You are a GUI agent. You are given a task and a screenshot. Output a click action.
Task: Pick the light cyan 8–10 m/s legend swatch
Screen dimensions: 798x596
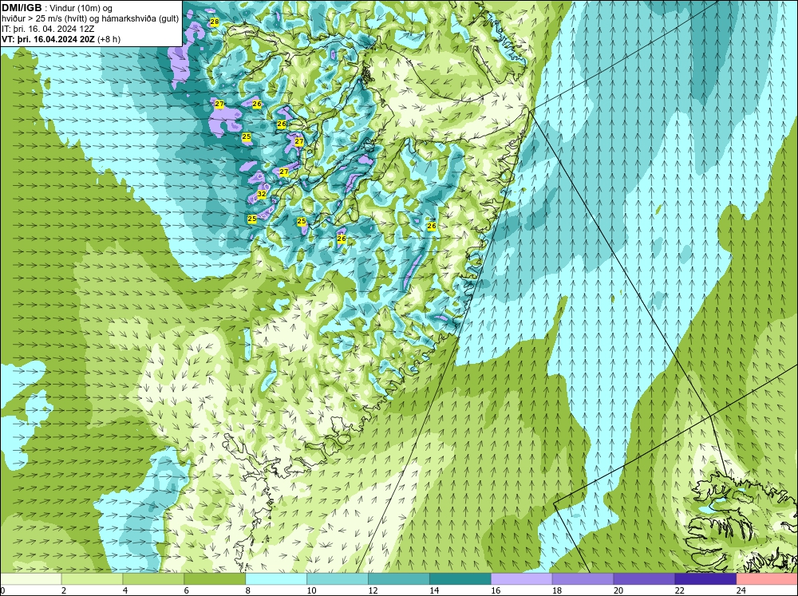276,578
